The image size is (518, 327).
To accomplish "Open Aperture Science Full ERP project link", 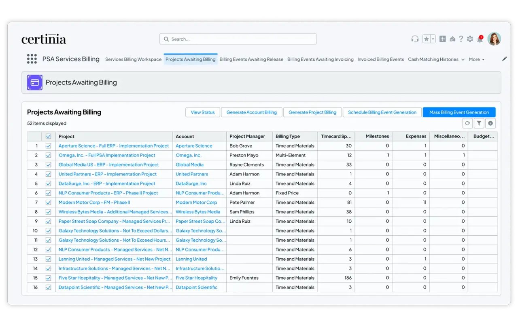I will coord(114,146).
